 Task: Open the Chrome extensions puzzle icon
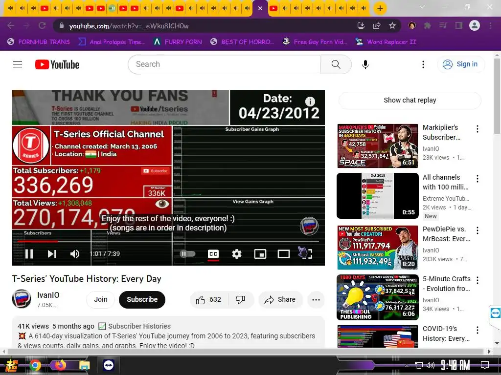(x=428, y=26)
